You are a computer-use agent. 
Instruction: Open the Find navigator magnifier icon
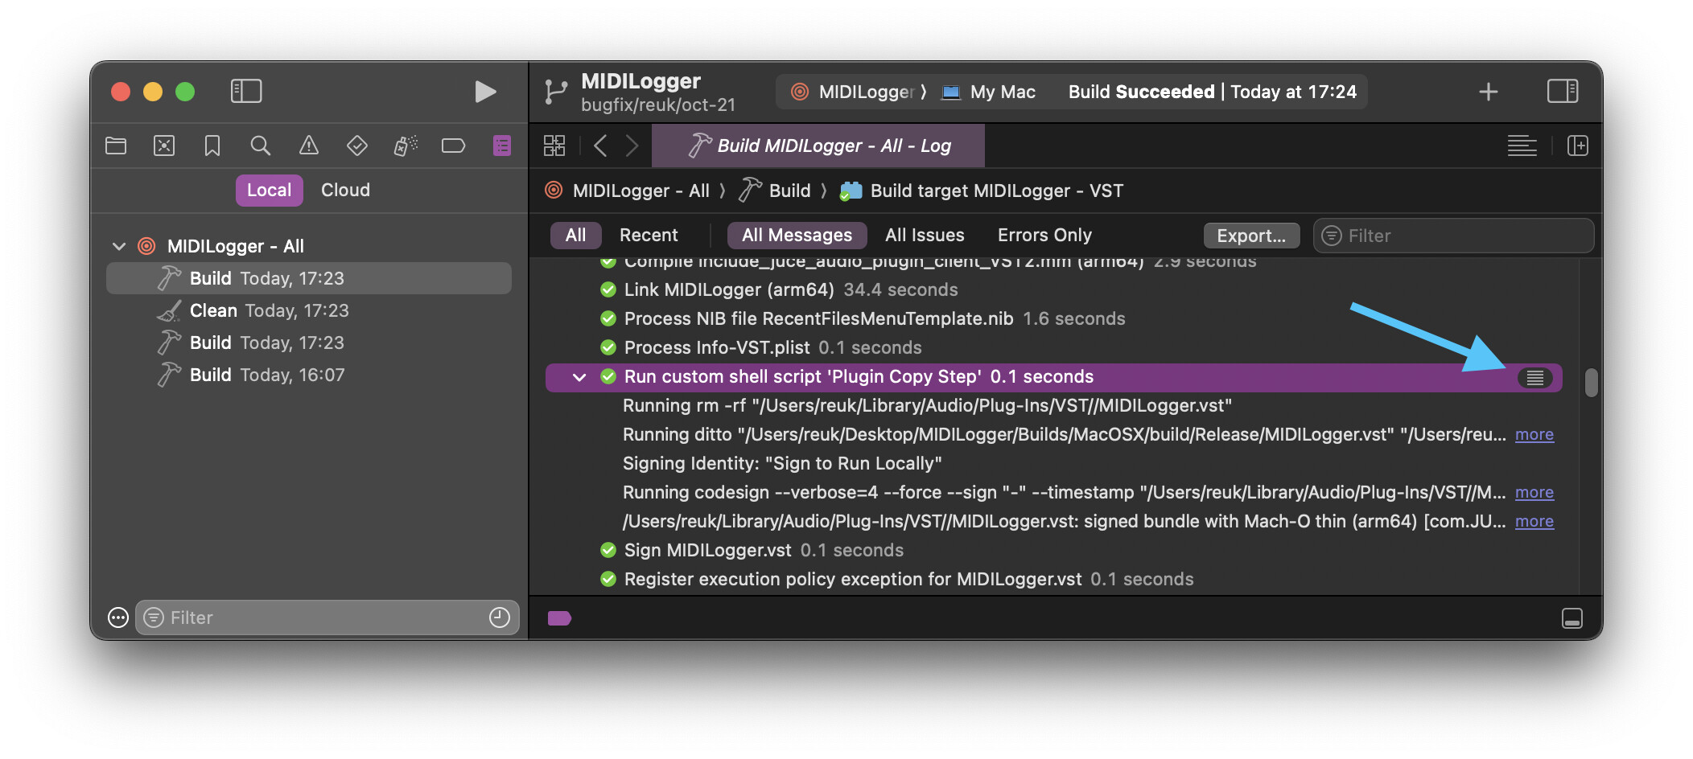260,146
